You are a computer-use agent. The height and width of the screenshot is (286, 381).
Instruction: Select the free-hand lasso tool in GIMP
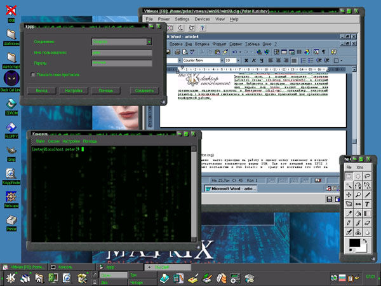coord(367,176)
